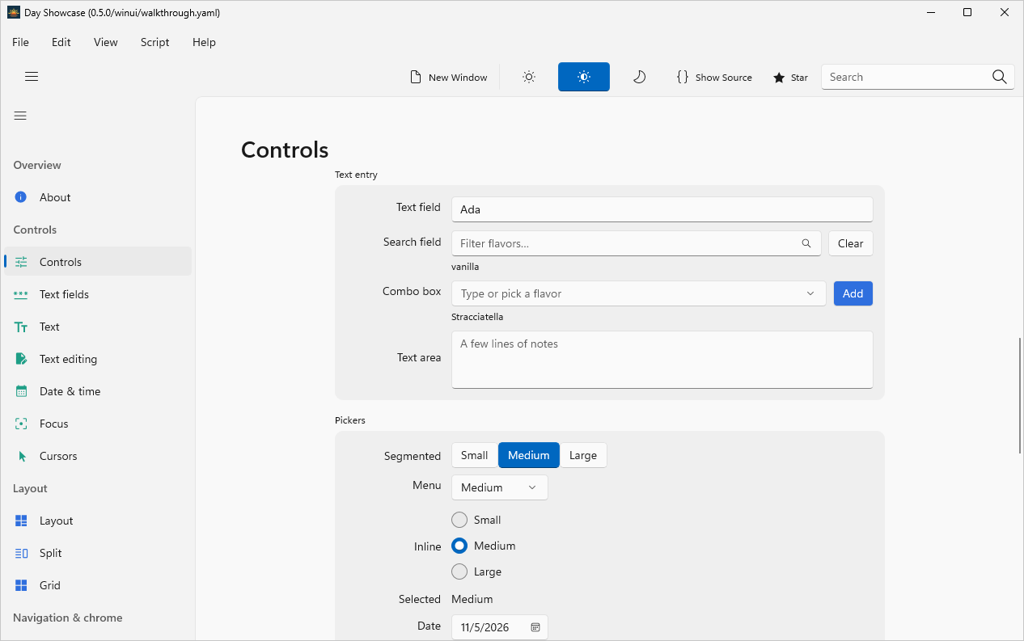The height and width of the screenshot is (641, 1024).
Task: Select the auto theme half-sun button
Action: tap(584, 77)
